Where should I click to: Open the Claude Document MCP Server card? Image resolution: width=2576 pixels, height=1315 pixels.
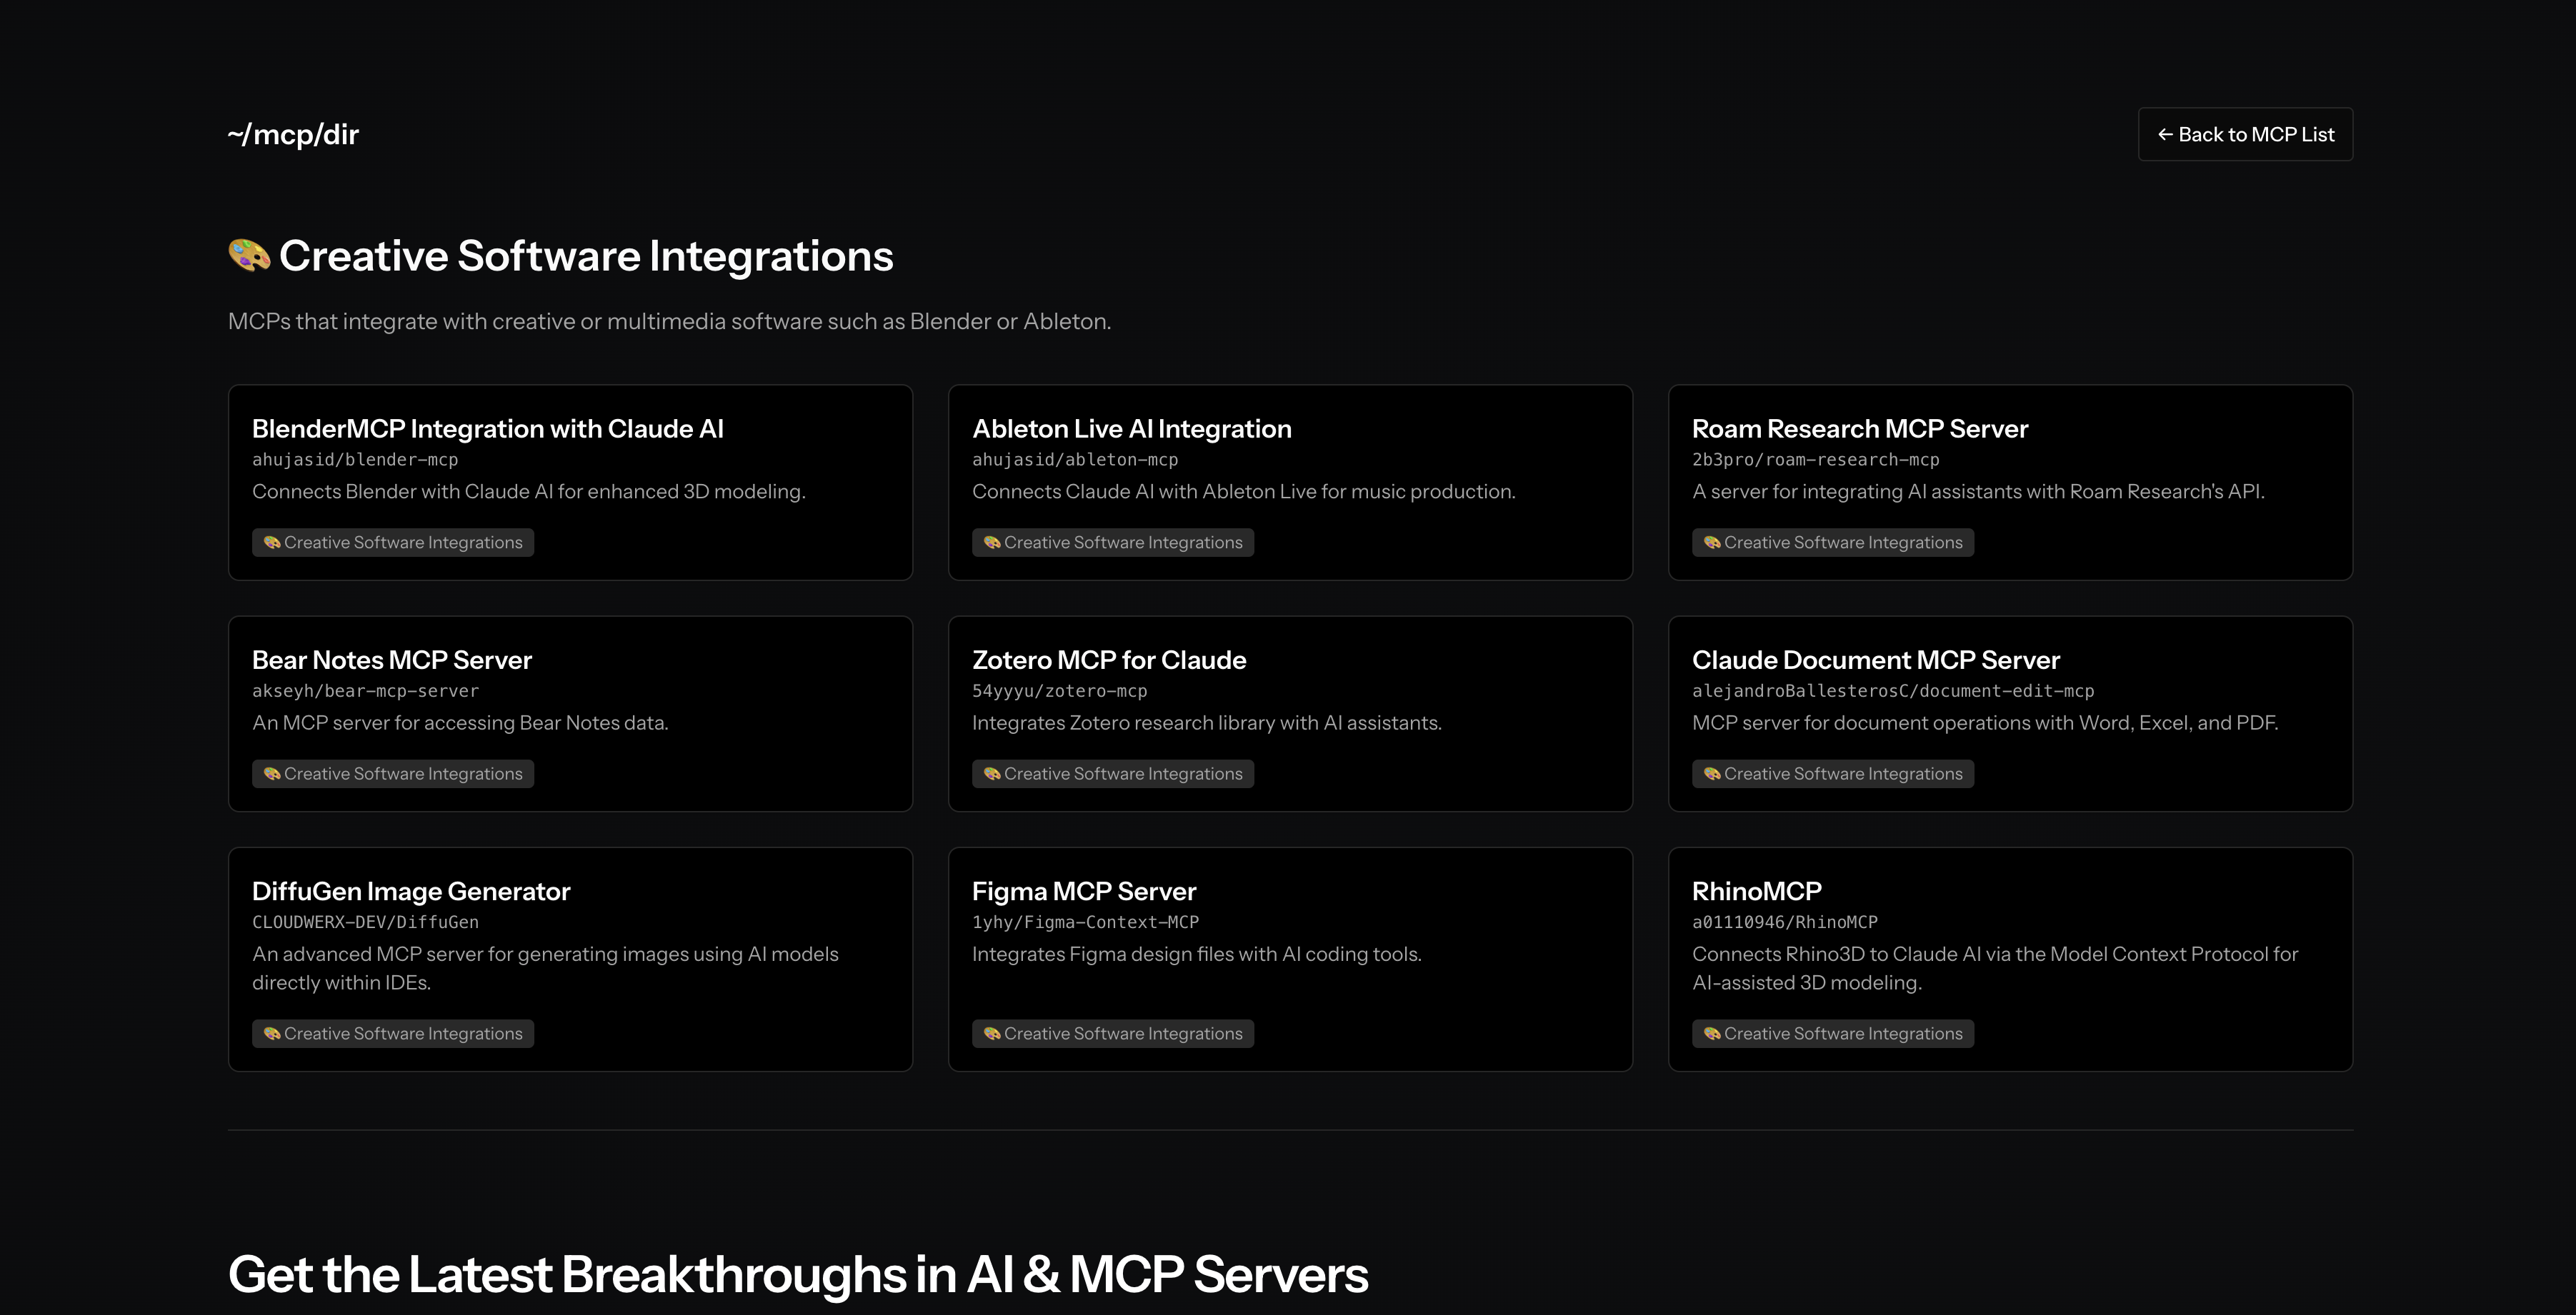pyautogui.click(x=1875, y=660)
